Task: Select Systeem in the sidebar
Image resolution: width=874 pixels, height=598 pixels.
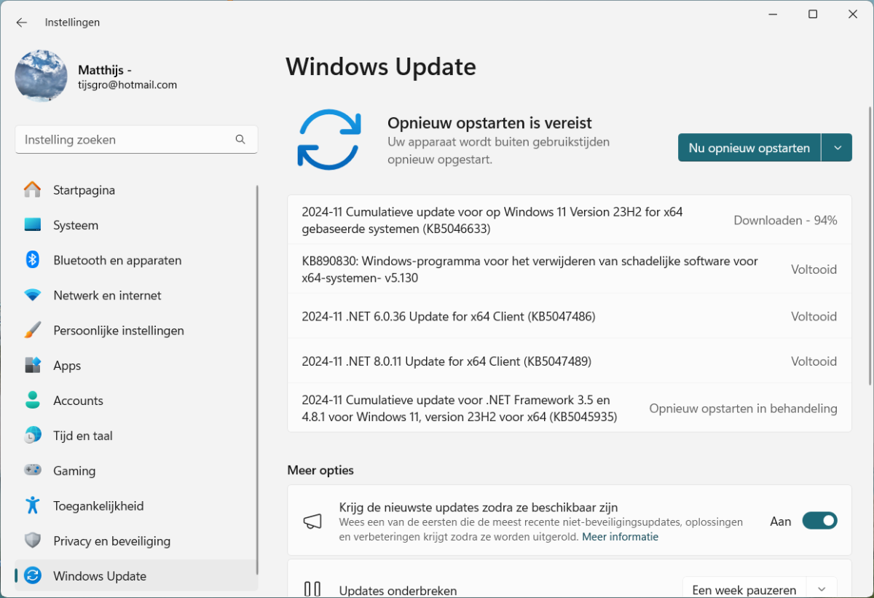Action: tap(75, 225)
